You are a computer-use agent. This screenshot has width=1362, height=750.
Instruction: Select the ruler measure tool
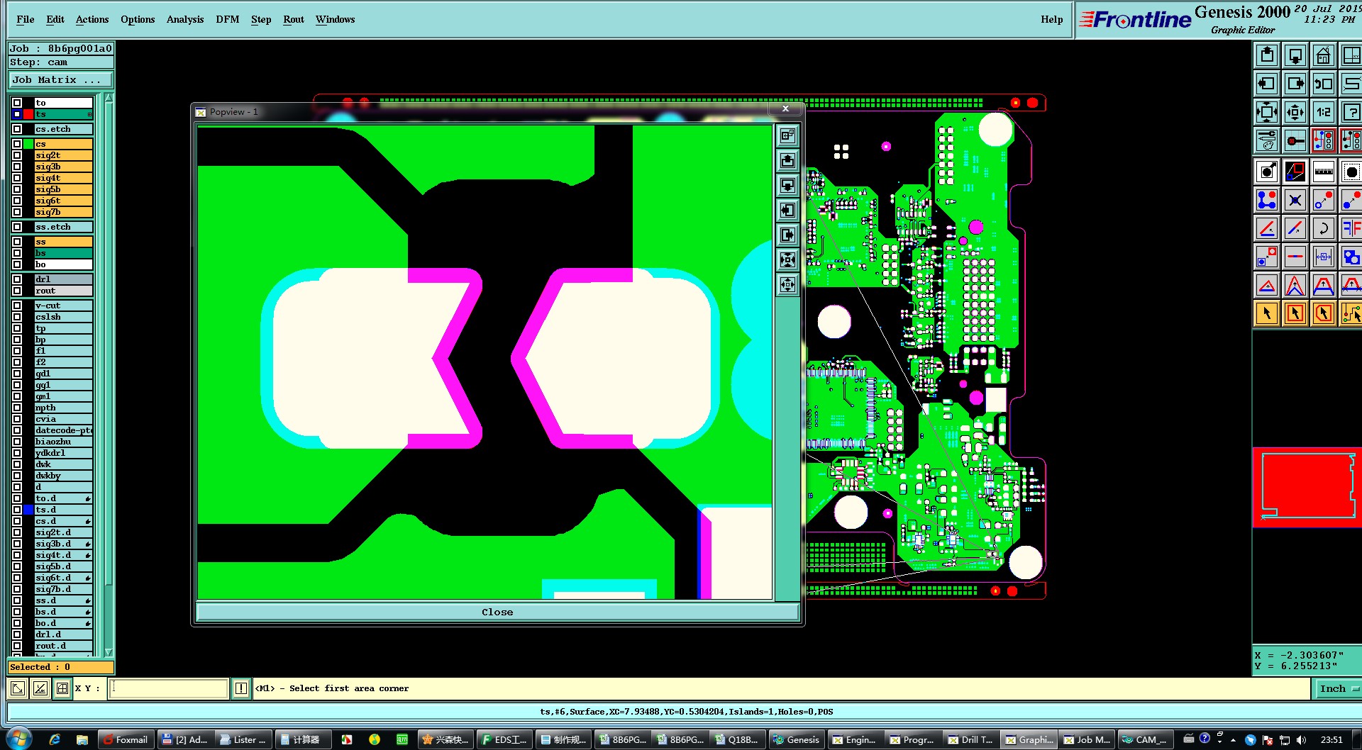click(1323, 172)
